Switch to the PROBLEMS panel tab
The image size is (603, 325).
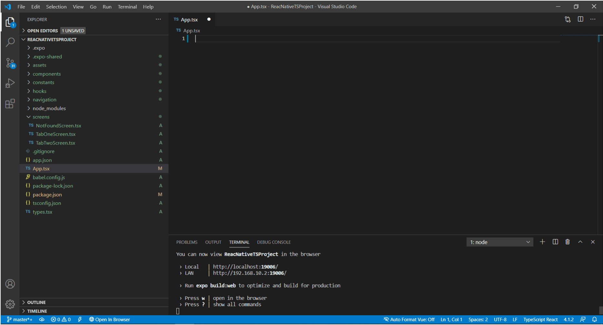pos(187,242)
